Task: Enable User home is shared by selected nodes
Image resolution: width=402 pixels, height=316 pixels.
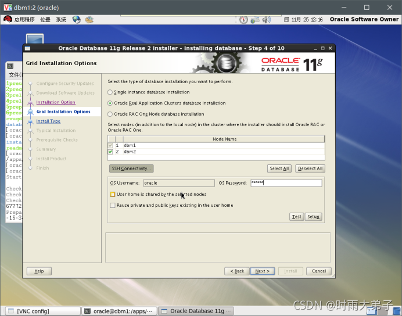Action: coord(112,194)
